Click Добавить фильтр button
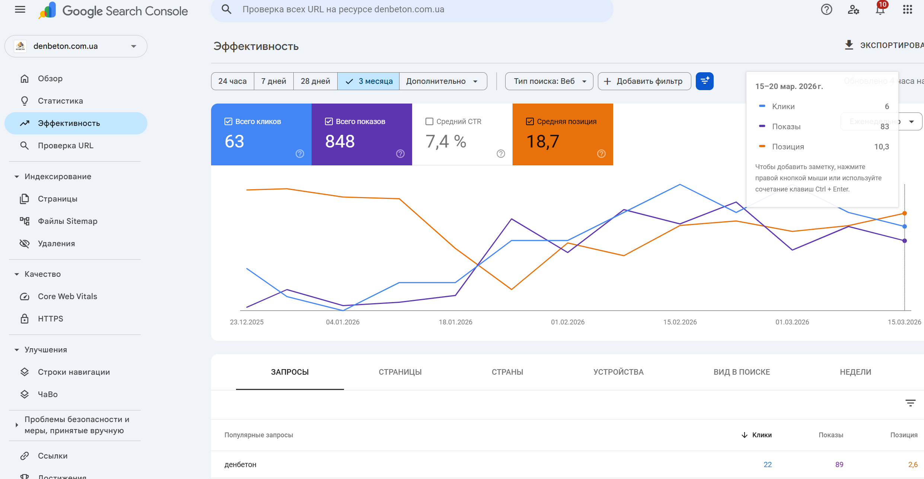This screenshot has width=924, height=479. [644, 81]
